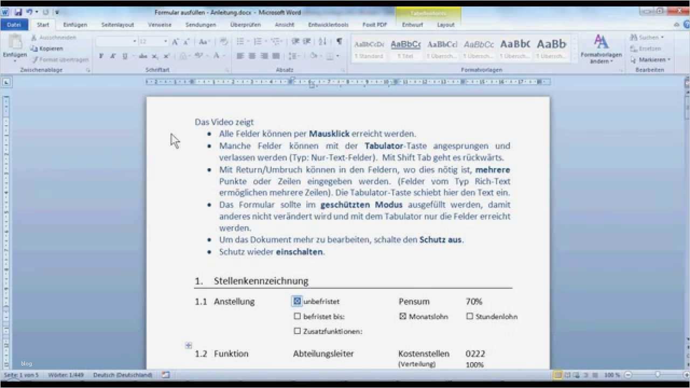Viewport: 690px width, 388px height.
Task: Uncheck the unbefristet checkbox in the form
Action: 296,301
